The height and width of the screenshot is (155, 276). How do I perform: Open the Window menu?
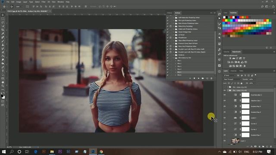pos(61,2)
